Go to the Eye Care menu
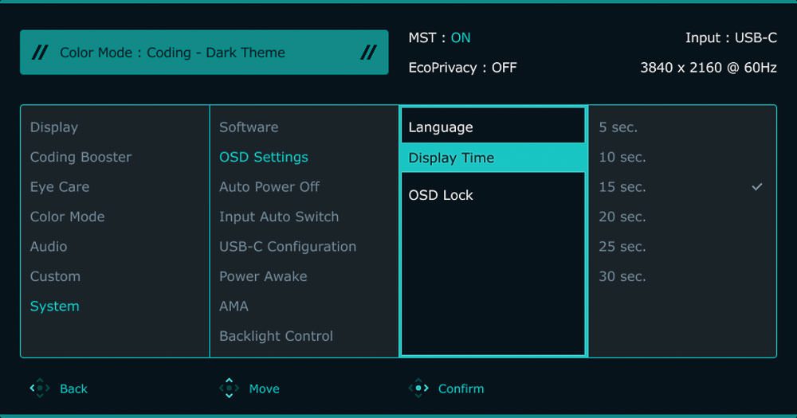This screenshot has width=797, height=418. tap(60, 187)
